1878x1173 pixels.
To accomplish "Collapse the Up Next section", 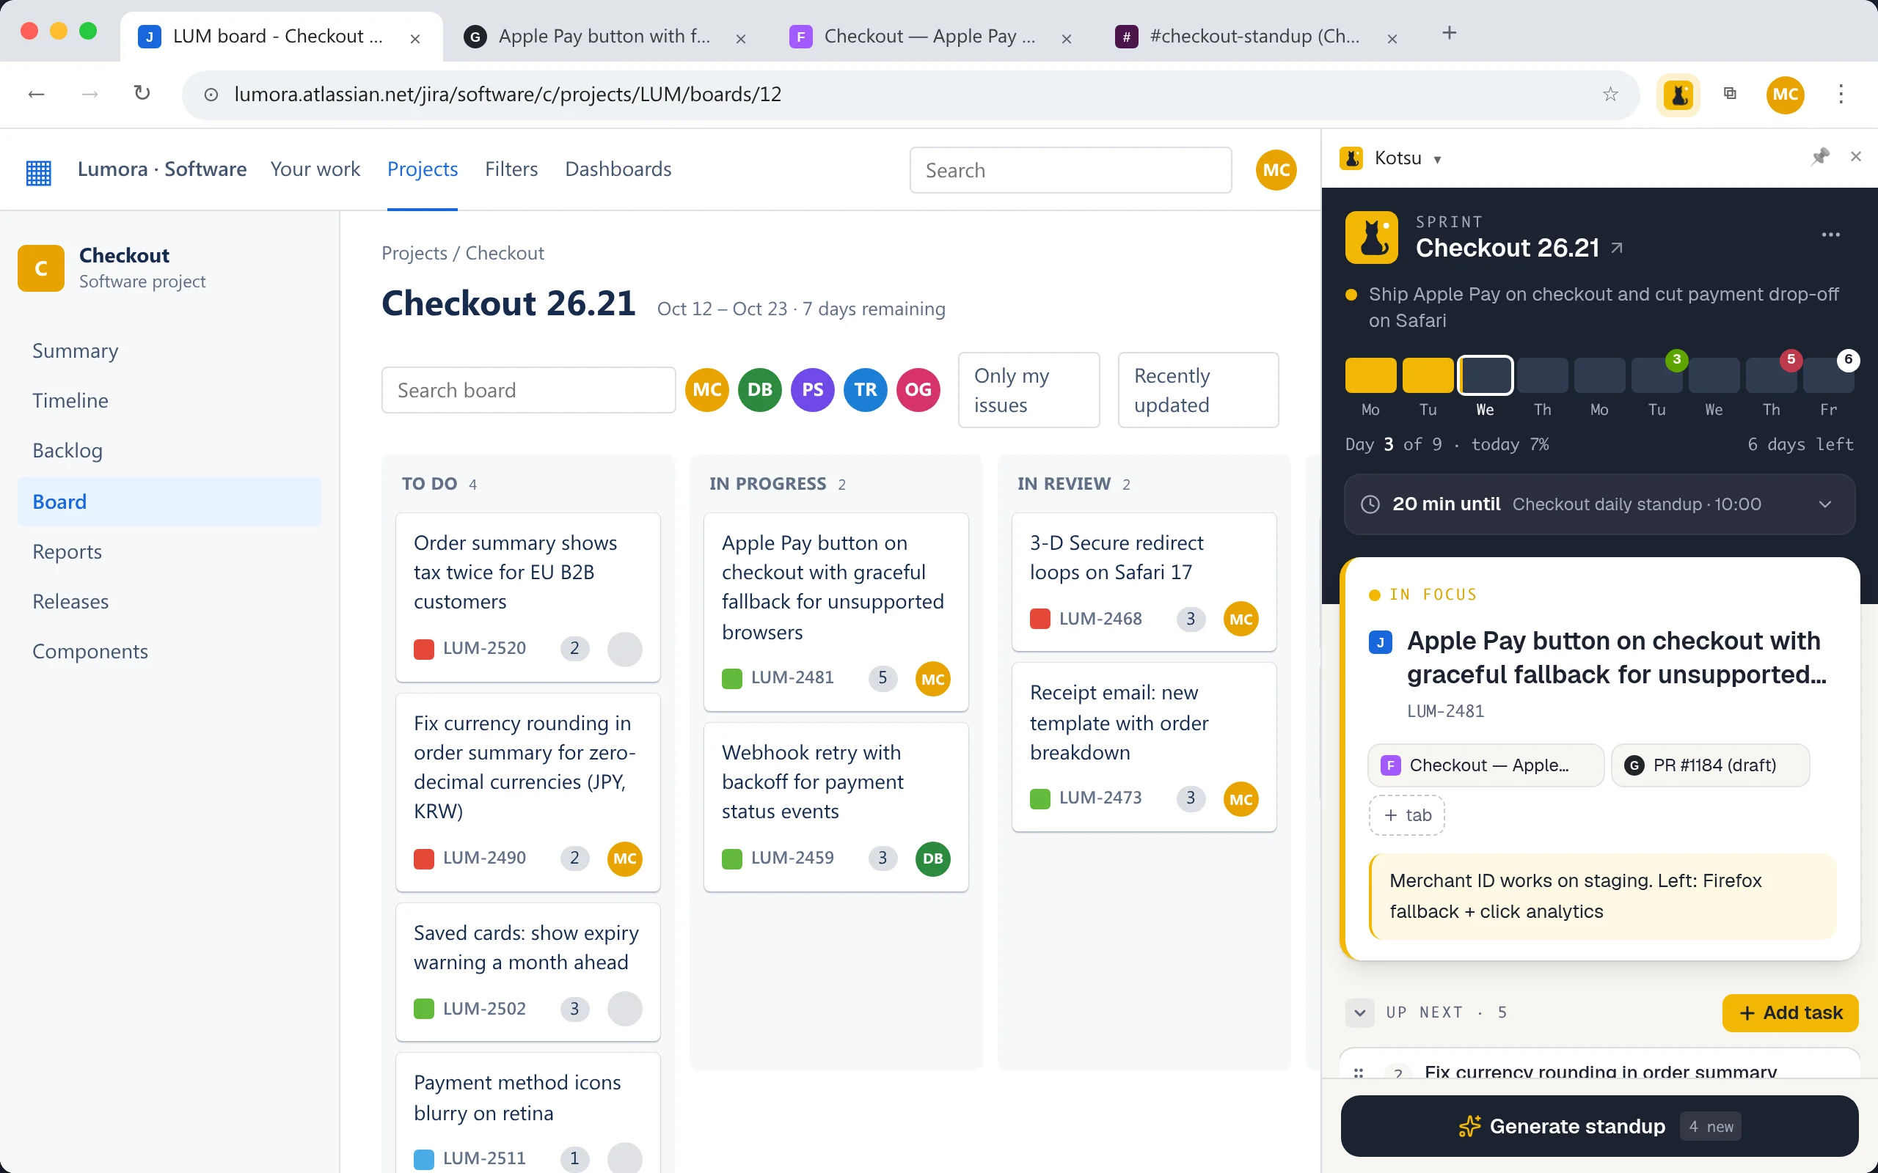I will (x=1359, y=1012).
